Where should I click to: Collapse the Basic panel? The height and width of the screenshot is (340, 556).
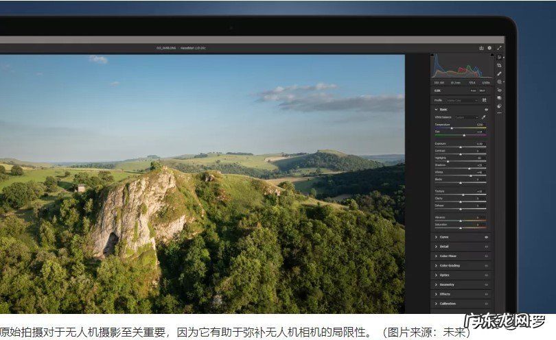(x=436, y=110)
